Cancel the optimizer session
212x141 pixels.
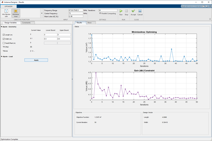(140, 12)
